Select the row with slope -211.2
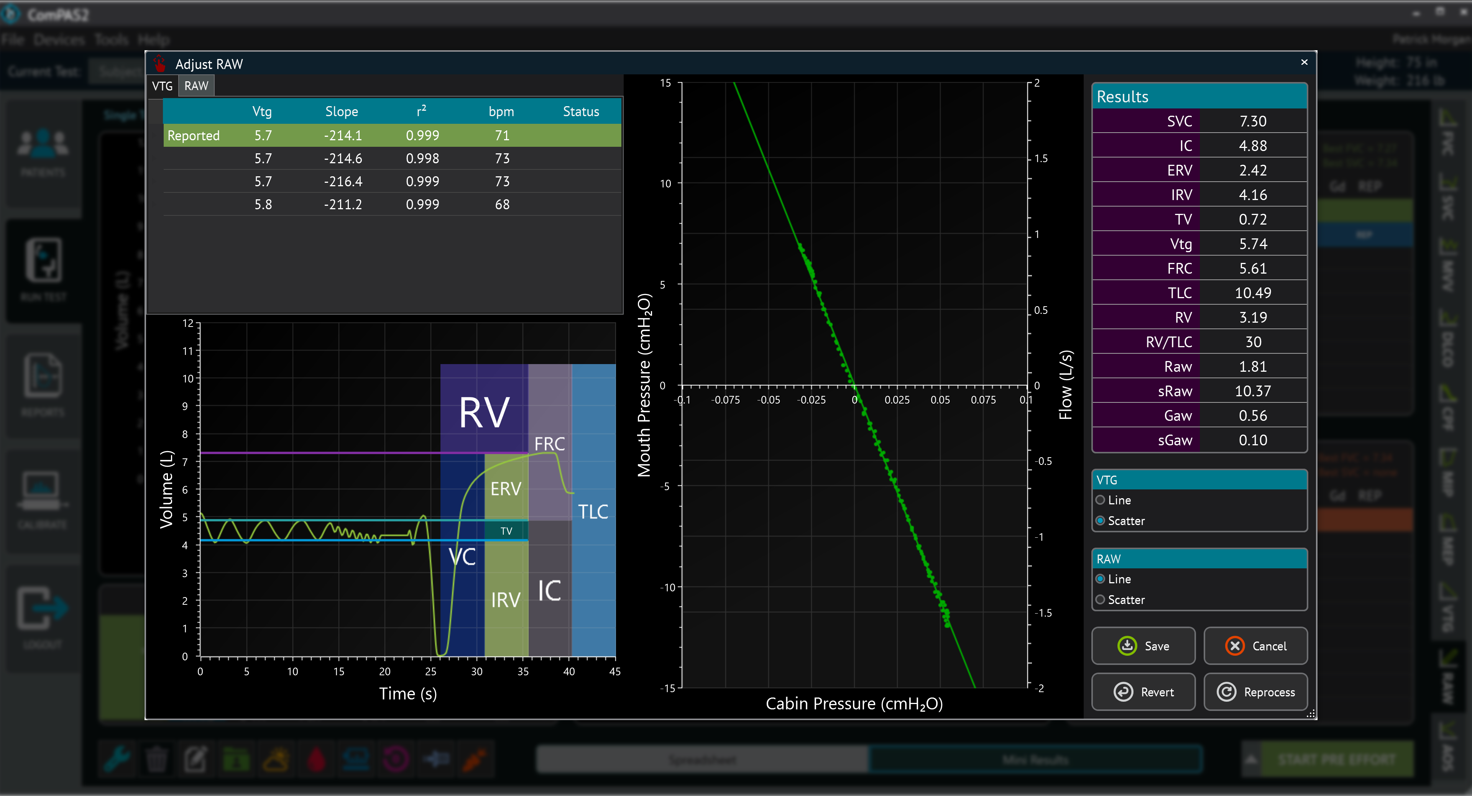 pyautogui.click(x=392, y=204)
